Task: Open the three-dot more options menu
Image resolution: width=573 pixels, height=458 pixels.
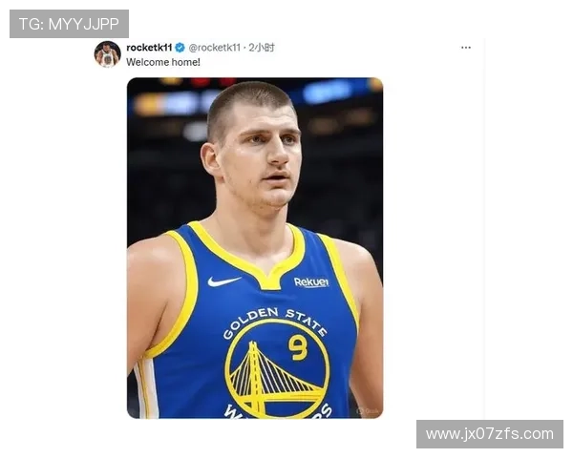Action: (466, 48)
